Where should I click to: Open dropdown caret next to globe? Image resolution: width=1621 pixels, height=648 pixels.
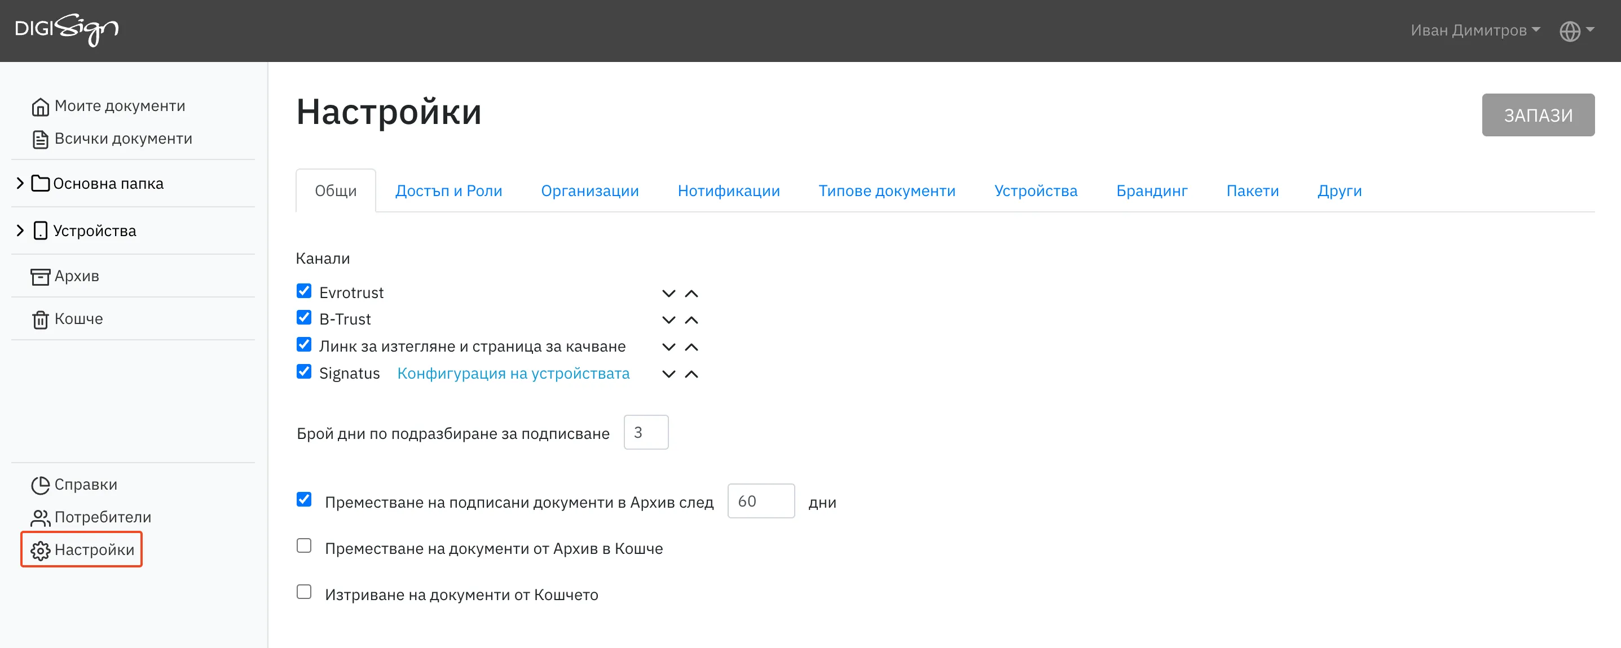1590,29
